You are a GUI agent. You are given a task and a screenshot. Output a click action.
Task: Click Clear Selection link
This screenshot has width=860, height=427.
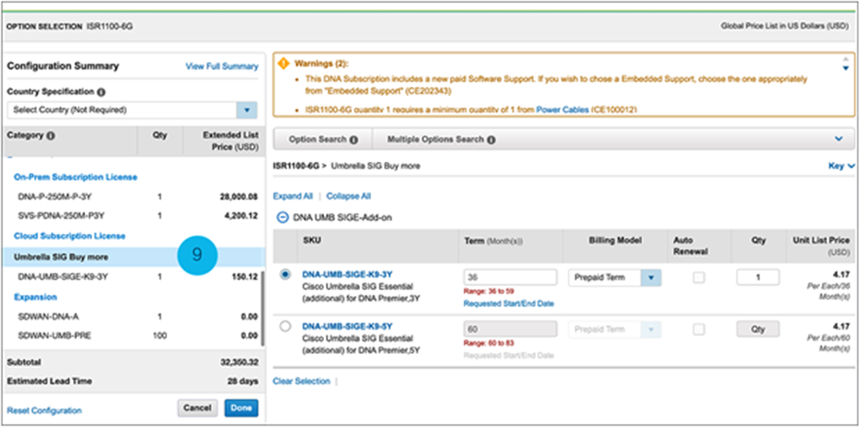tap(302, 381)
